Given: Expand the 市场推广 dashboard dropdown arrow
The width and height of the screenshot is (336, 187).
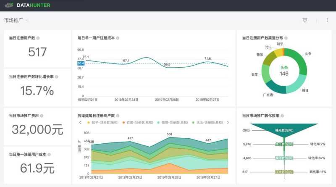Looking at the screenshot, I should coord(27,20).
